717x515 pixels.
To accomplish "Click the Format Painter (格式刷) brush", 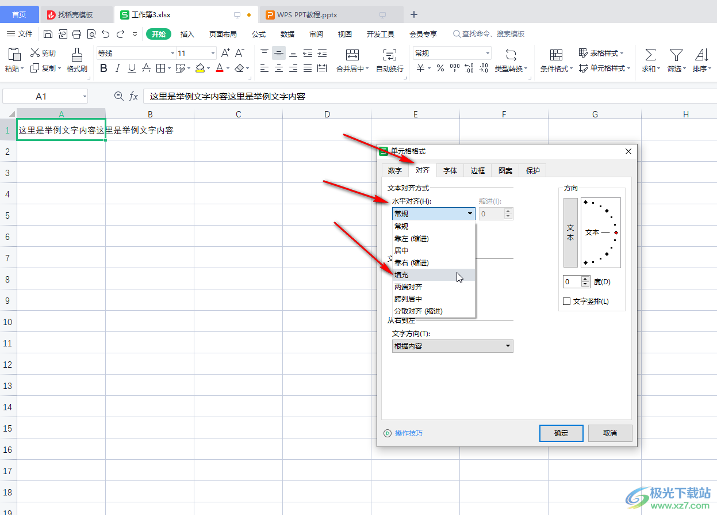I will tap(76, 60).
